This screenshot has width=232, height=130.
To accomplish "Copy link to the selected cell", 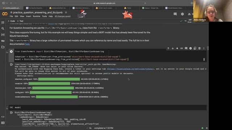I will click(x=182, y=48).
